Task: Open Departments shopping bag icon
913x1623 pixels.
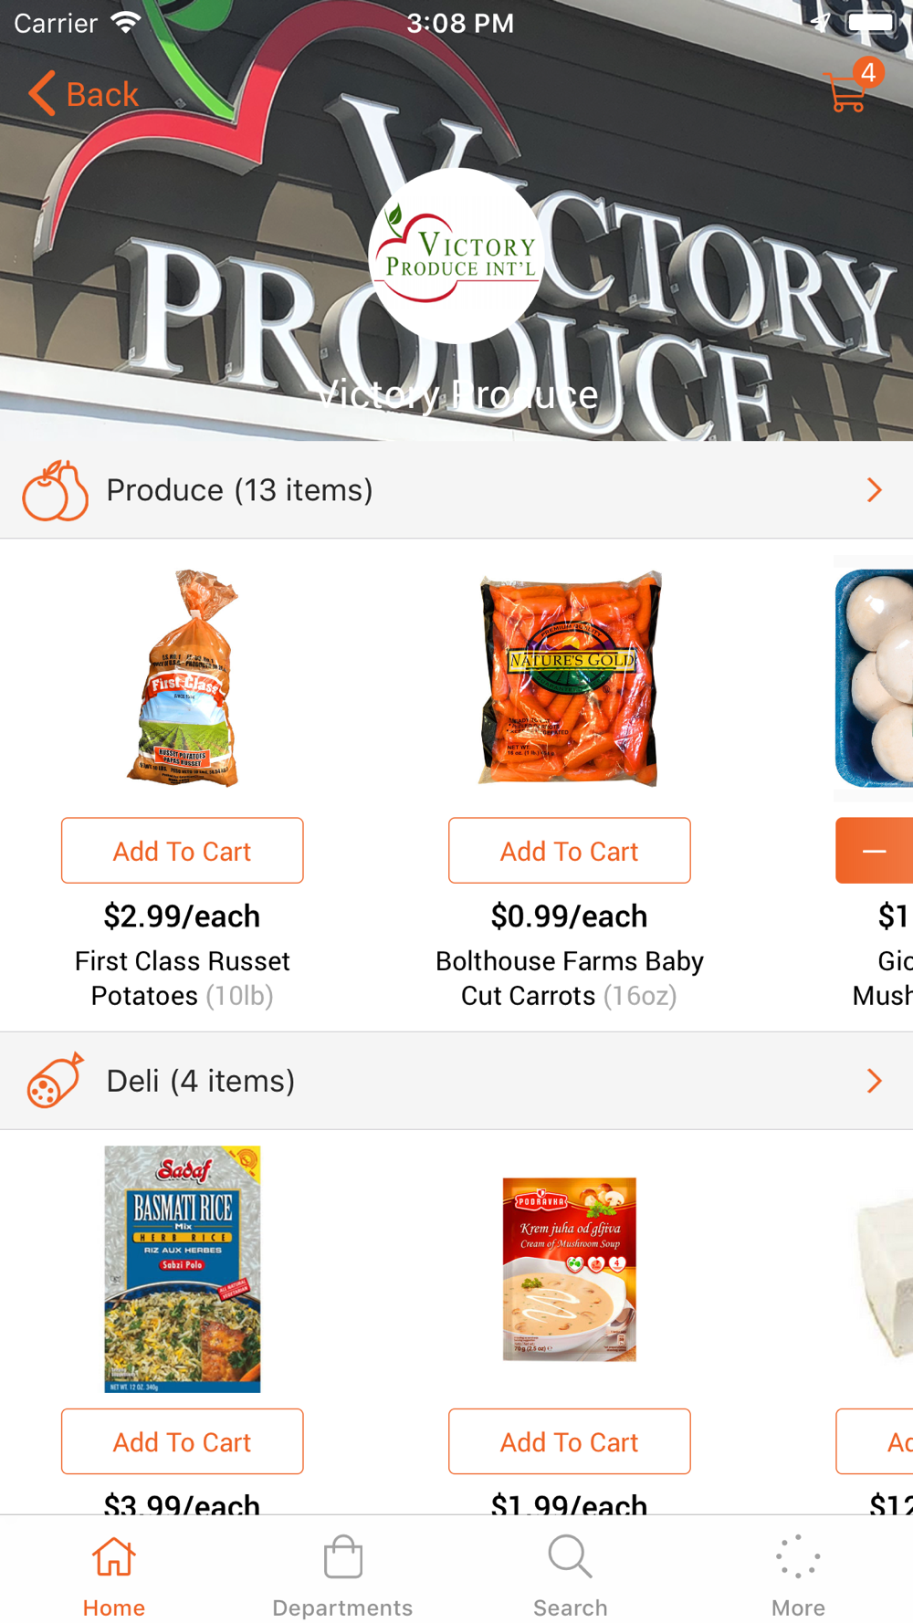Action: (x=342, y=1557)
